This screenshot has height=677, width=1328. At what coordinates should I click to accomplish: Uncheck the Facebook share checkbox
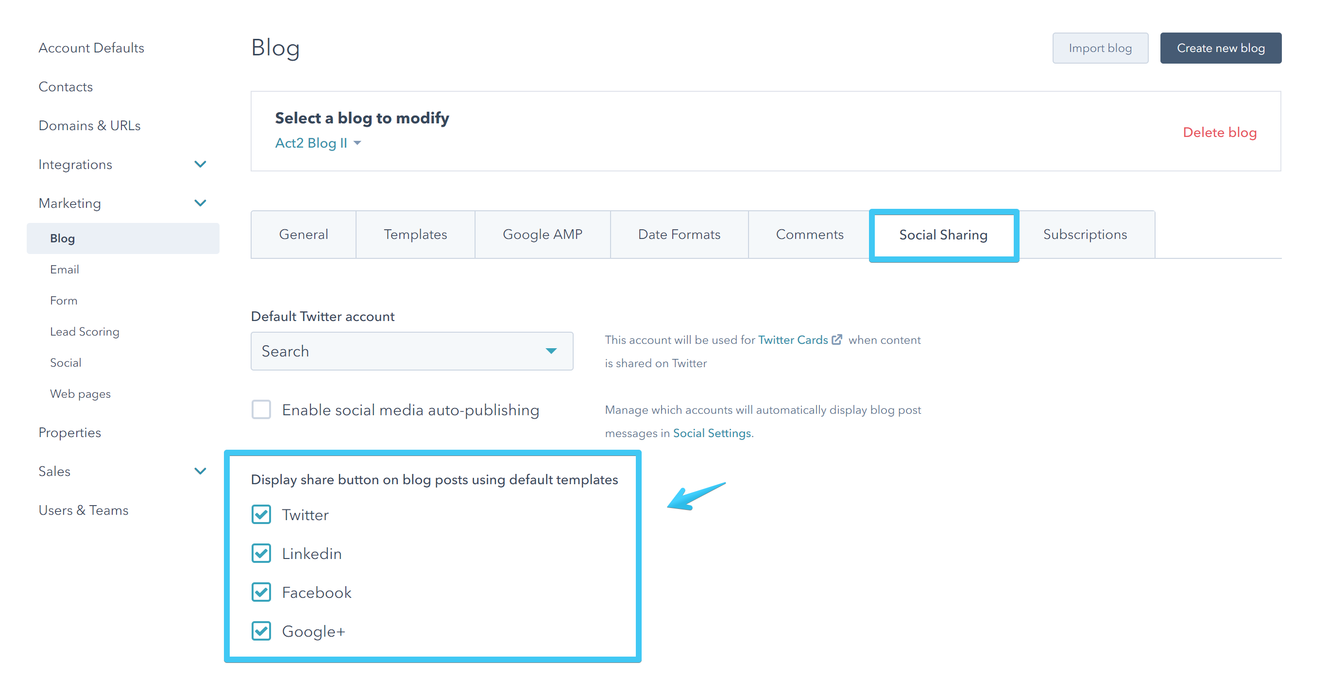pyautogui.click(x=261, y=592)
